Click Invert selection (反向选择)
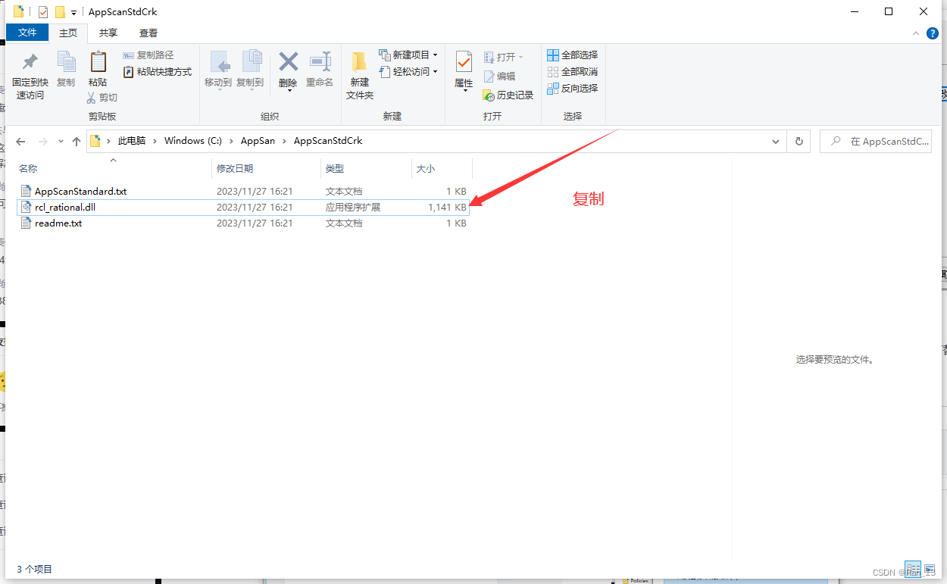 click(x=573, y=89)
